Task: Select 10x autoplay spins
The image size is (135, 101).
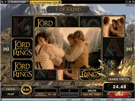Action: (55, 95)
